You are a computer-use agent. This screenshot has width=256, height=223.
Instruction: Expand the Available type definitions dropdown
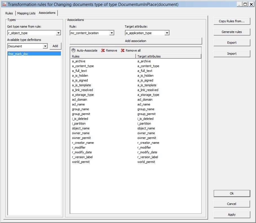pyautogui.click(x=45, y=46)
